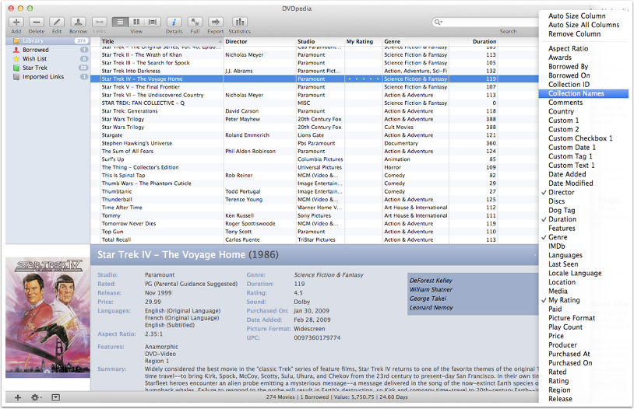
Task: Choose Auto Size All Columns
Action: pos(583,25)
